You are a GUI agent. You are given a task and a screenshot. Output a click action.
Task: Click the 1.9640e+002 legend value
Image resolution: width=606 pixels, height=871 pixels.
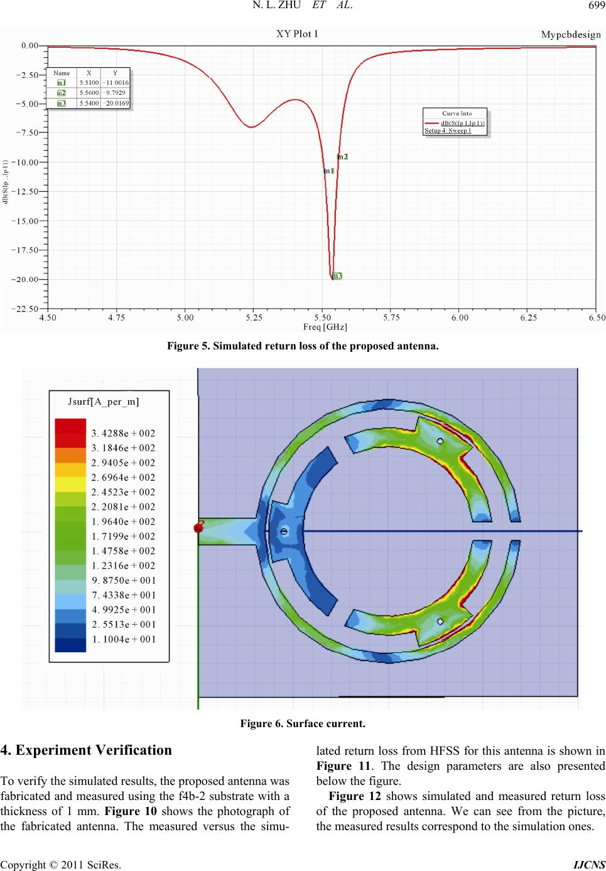[x=123, y=522]
